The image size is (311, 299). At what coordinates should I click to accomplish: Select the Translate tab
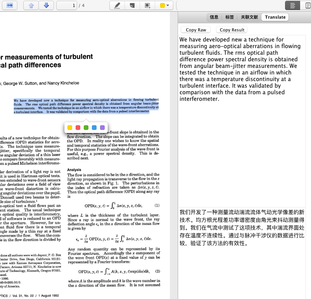(x=275, y=17)
